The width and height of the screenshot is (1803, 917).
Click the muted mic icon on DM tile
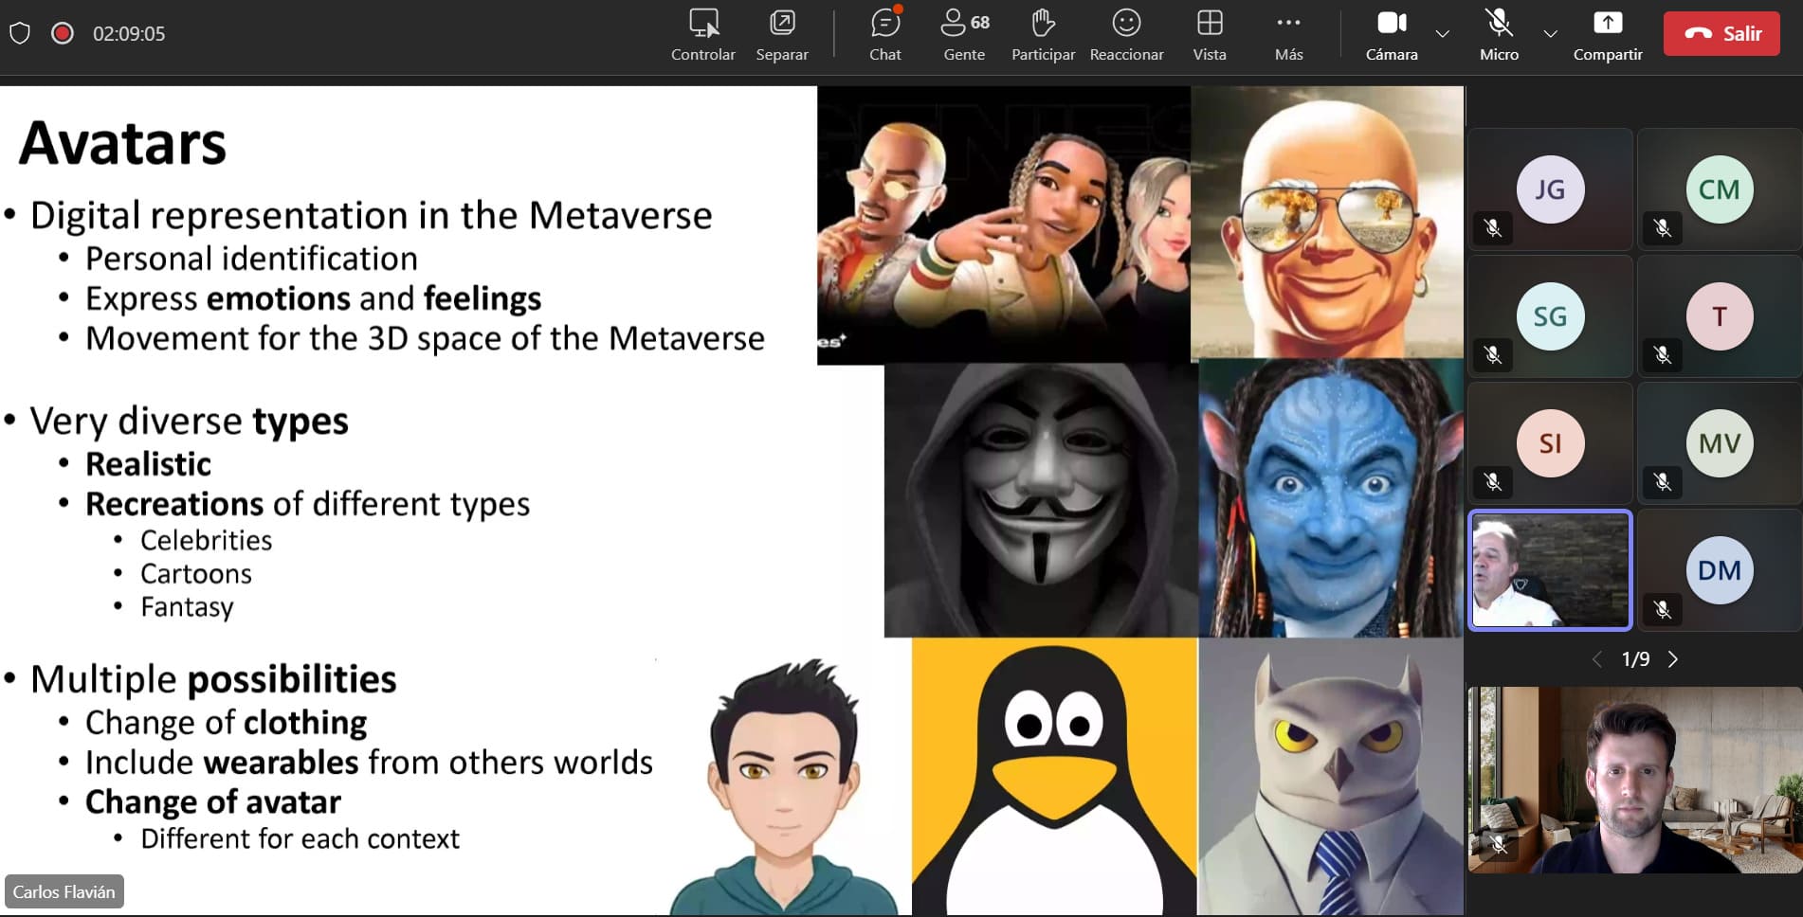1662,609
